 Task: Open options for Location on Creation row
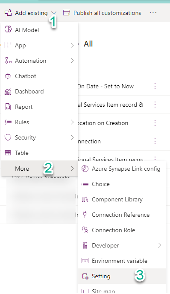coord(155,123)
